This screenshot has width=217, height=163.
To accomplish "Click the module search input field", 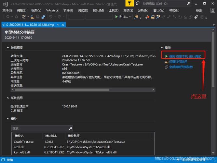I will [x=40, y=128].
